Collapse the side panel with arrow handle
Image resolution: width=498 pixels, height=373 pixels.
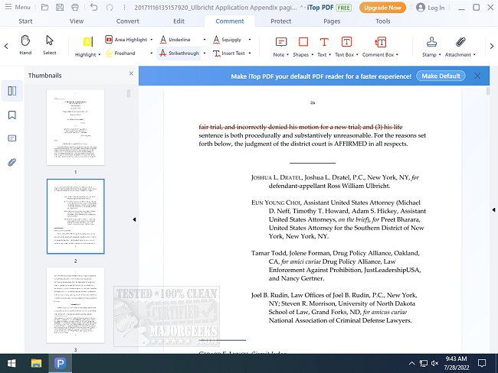(135, 220)
